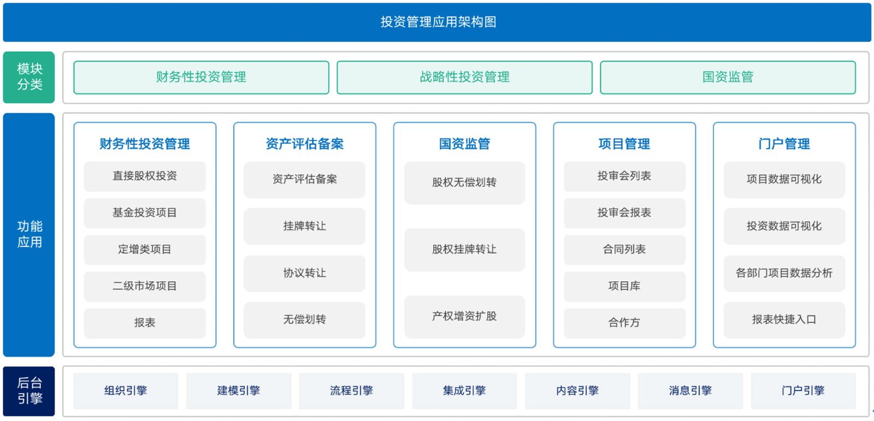Open the 挂牌转让 item
The image size is (874, 421).
point(305,226)
